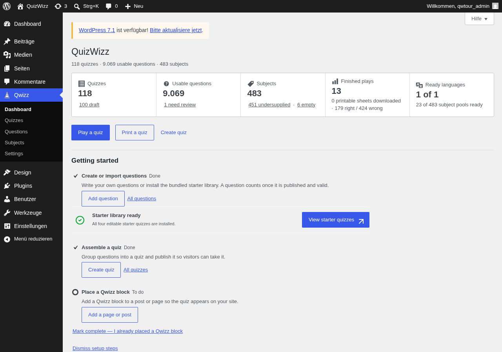Viewport: 502px width, 352px height.
Task: Collapse menu via Menü reduzieren arrow icon
Action: (7, 239)
